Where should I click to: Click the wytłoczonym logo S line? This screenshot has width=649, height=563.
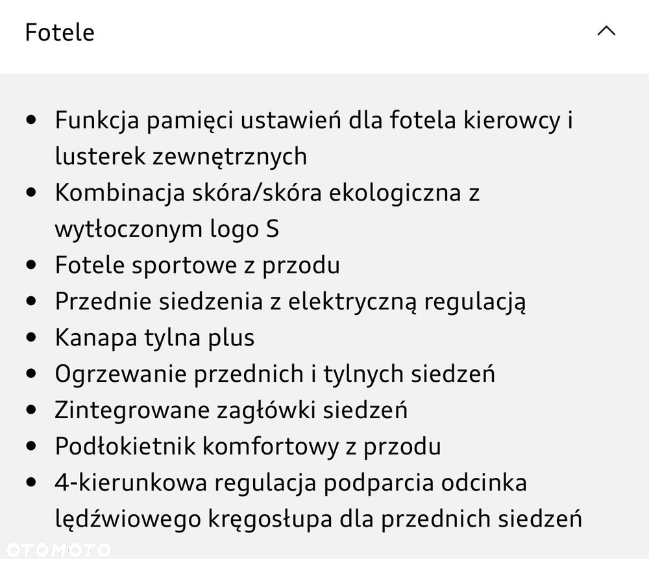[167, 229]
